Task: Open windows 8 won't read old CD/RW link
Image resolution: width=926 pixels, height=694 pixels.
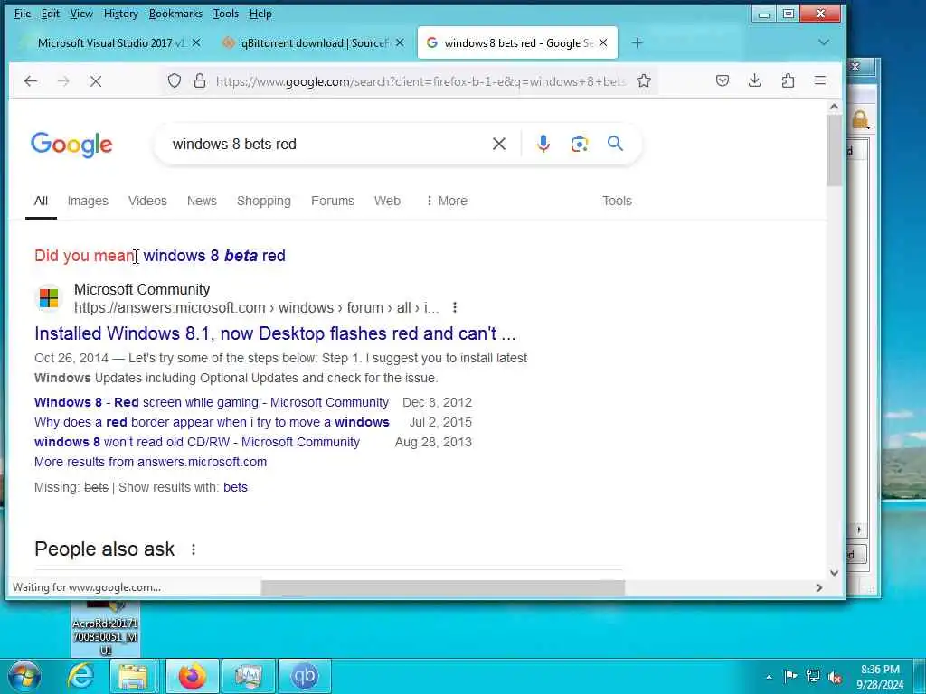Action: [196, 442]
